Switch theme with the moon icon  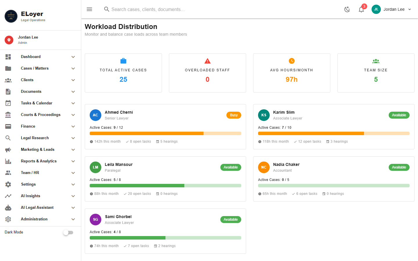point(347,9)
